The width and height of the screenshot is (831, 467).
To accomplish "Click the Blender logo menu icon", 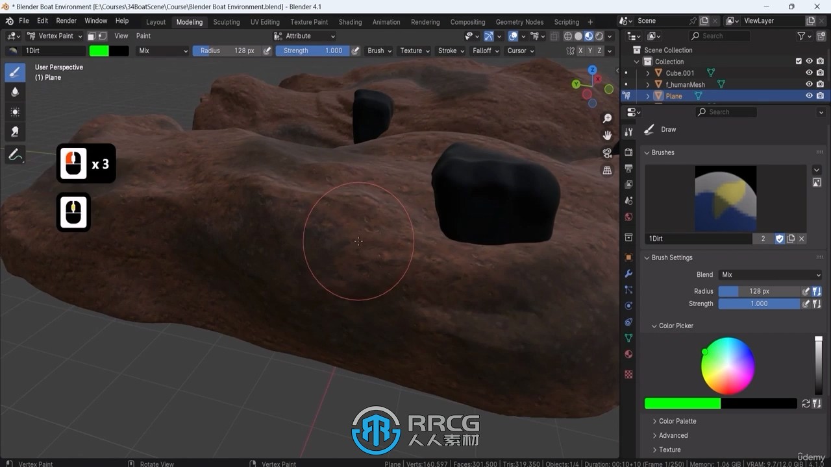I will [9, 21].
